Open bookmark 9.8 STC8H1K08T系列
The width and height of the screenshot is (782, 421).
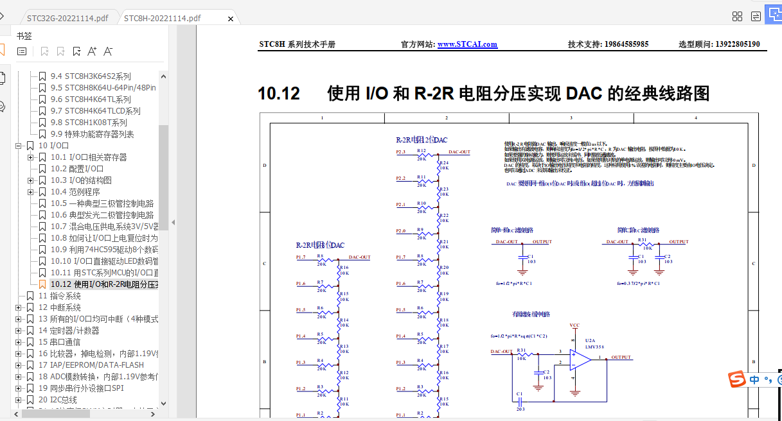coord(89,123)
